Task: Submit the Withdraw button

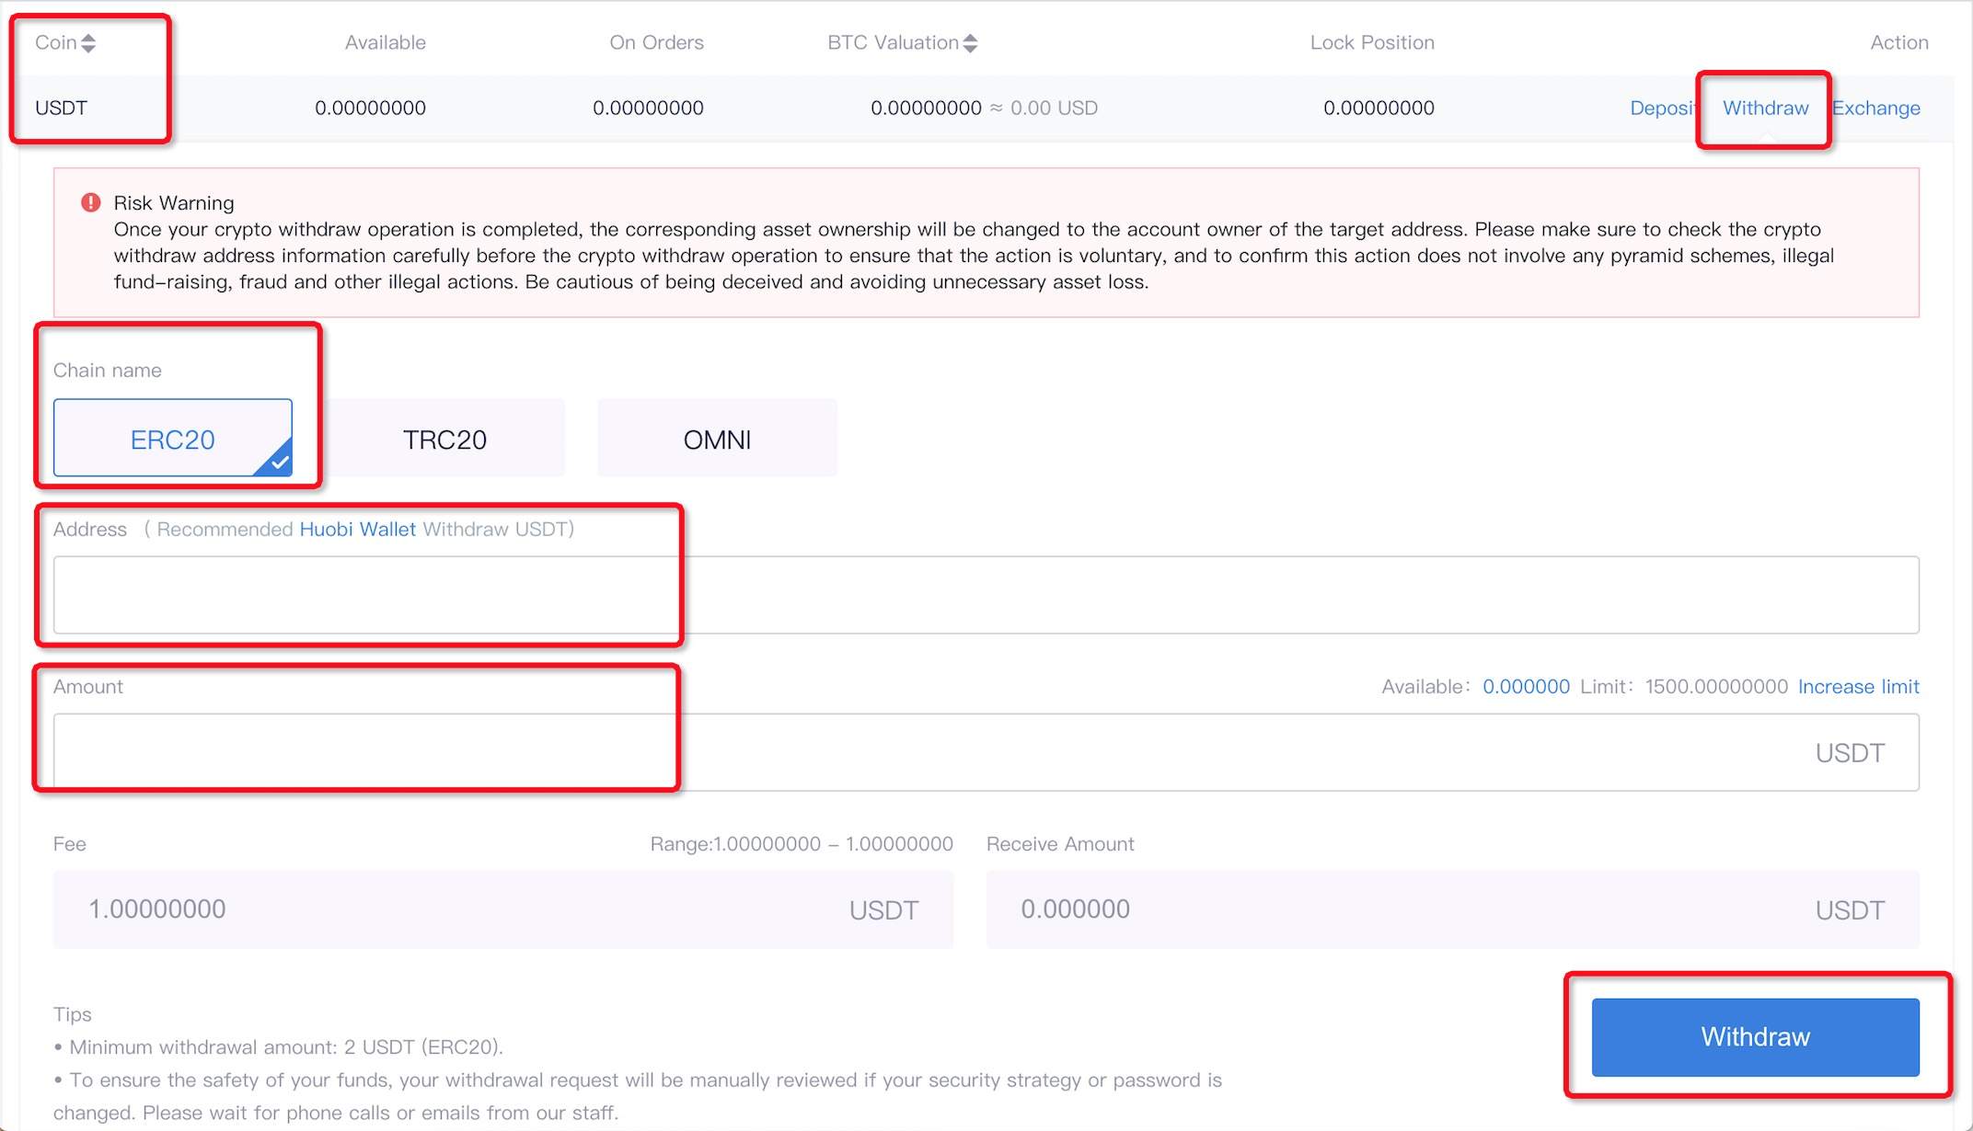Action: coord(1756,1037)
